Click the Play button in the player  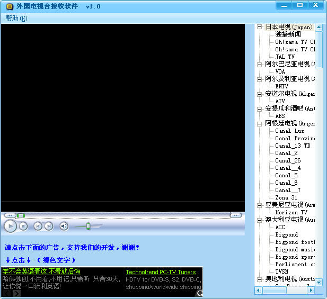point(10,226)
